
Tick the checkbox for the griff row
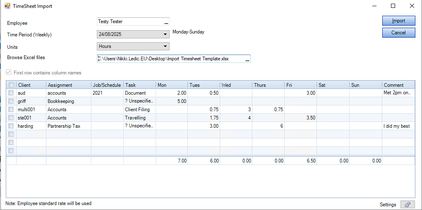(11, 101)
